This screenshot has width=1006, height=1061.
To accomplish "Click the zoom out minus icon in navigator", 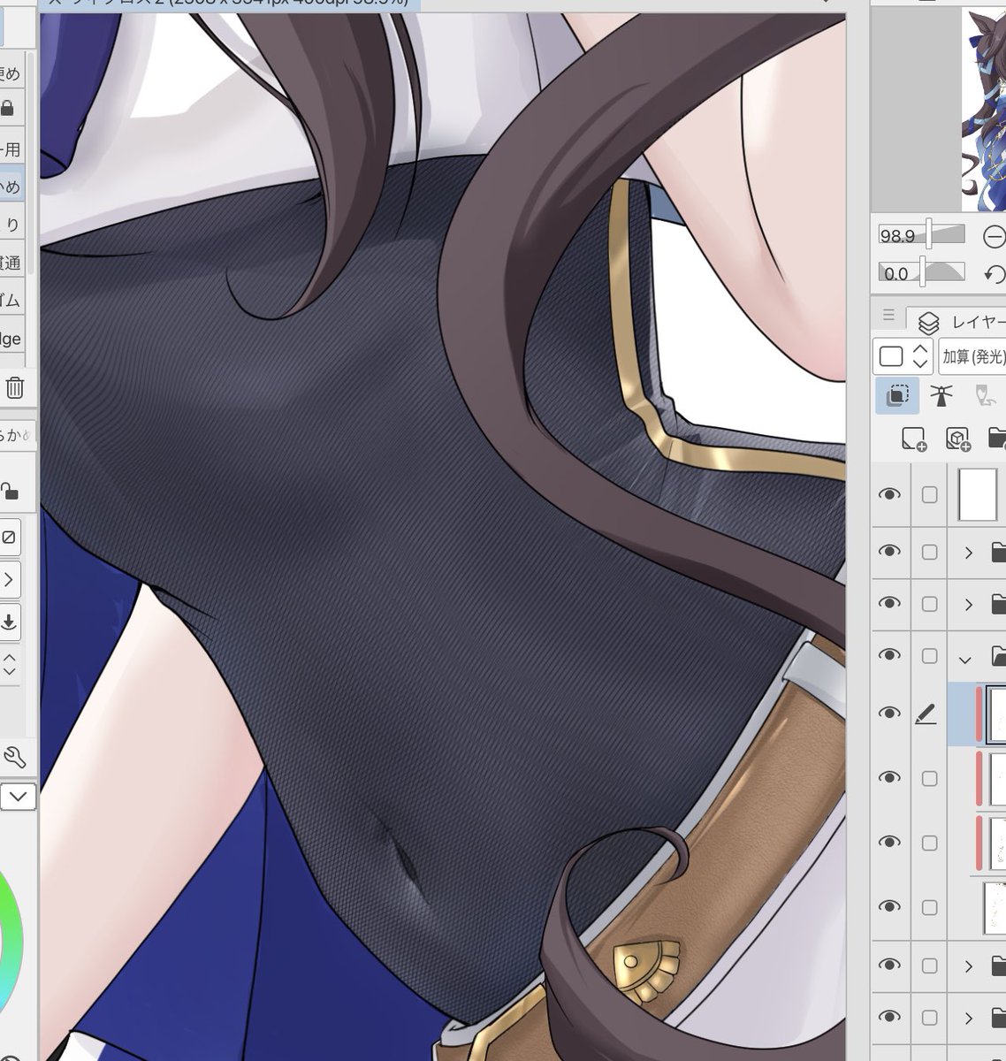I will (995, 236).
